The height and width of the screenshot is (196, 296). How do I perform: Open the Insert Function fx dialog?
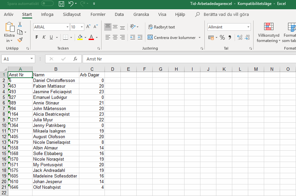[x=75, y=59]
